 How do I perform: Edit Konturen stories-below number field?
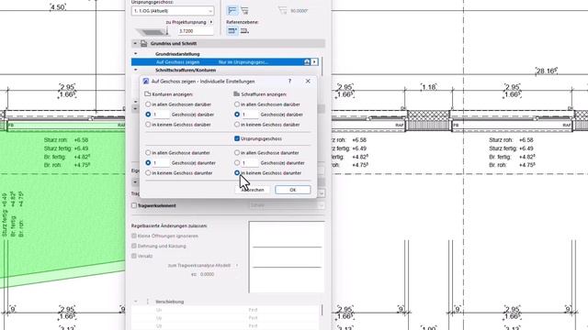(x=161, y=163)
